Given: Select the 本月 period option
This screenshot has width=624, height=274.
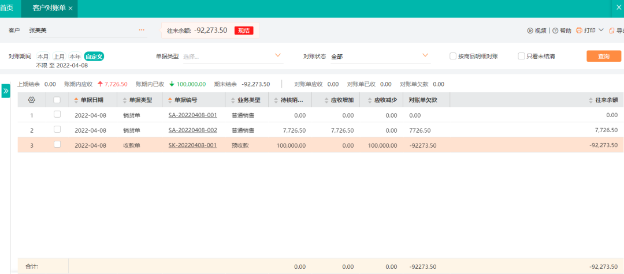Looking at the screenshot, I should pos(43,57).
